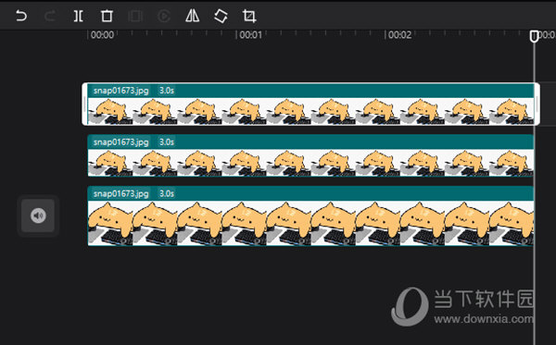This screenshot has height=345, width=556.
Task: Rotate the clip using rotate icon
Action: pos(221,16)
